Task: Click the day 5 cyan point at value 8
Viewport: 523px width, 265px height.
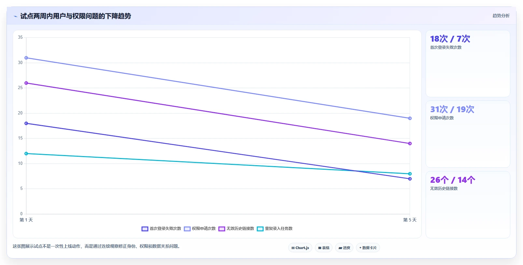Action: pyautogui.click(x=410, y=174)
